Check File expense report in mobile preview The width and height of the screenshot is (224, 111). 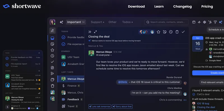click(7, 65)
